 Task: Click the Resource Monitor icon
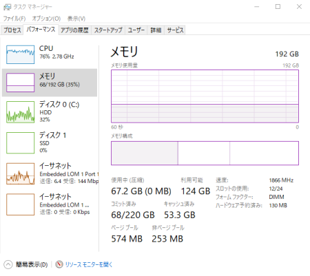(59, 264)
